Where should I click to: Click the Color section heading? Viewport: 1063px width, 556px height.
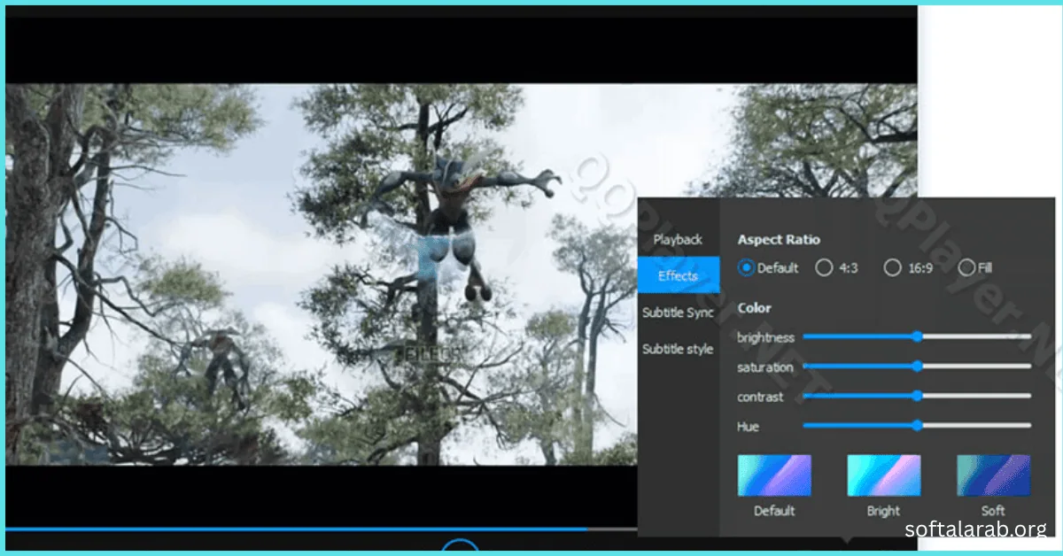click(755, 308)
